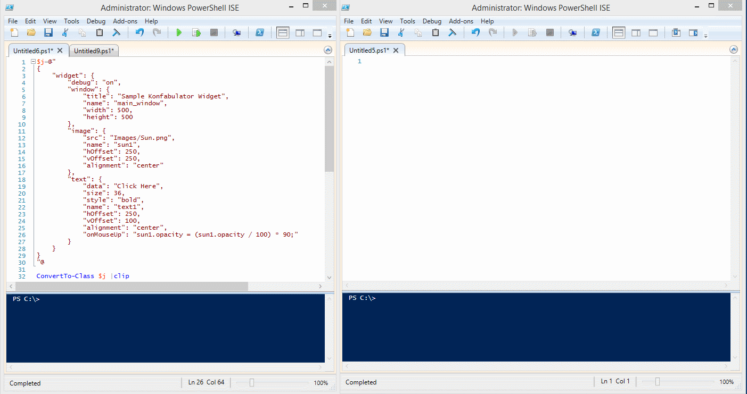
Task: Create a new script in the right ISE
Action: [350, 32]
